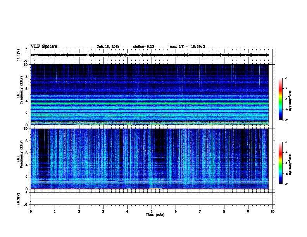The height and width of the screenshot is (237, 307).
Task: Click the date label "Feb. 18, 2018"
Action: [108, 46]
